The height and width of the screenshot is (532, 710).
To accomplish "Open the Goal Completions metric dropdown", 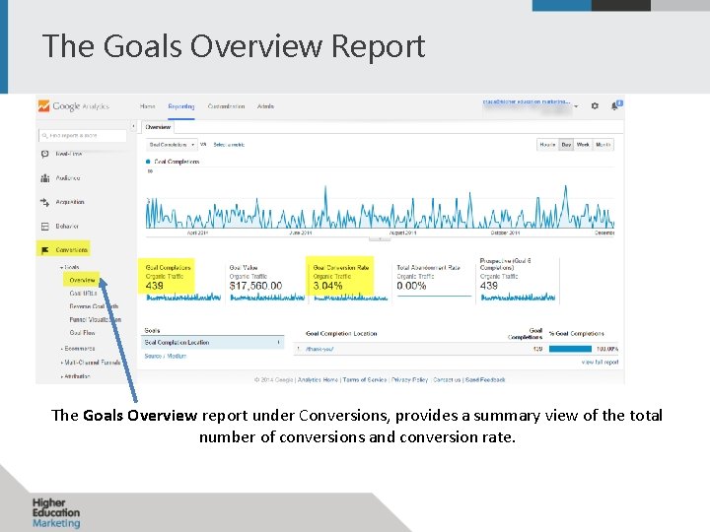I will [x=172, y=145].
